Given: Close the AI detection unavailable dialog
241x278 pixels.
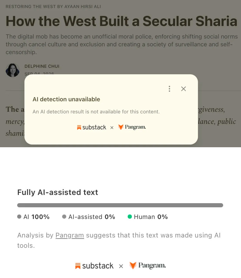Looking at the screenshot, I should pyautogui.click(x=184, y=89).
